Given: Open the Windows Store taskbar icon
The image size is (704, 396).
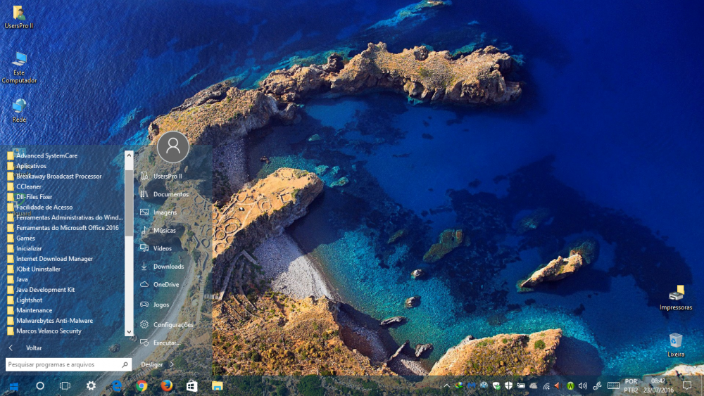Looking at the screenshot, I should click(x=191, y=385).
